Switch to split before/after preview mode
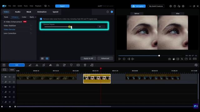Viewport: 200px width, 112px height. [47, 58]
